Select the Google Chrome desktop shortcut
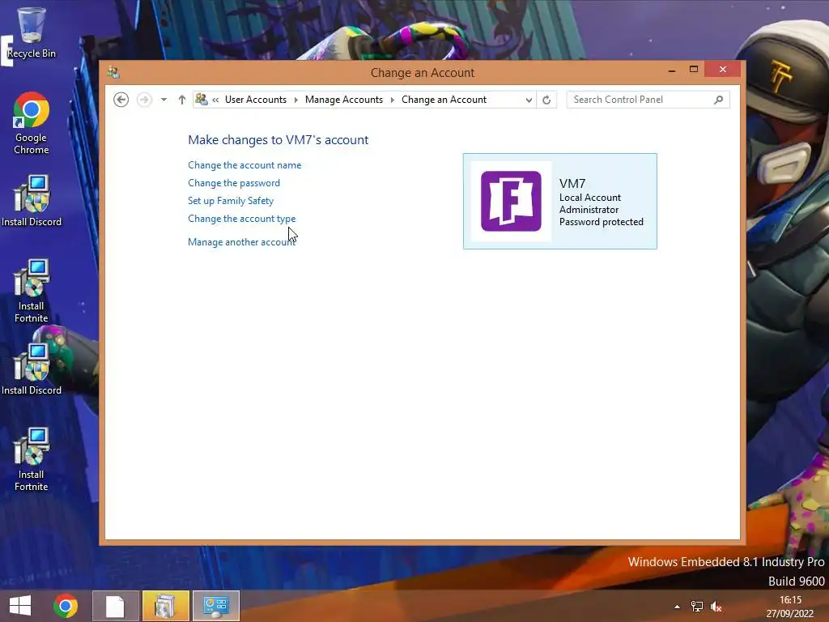 pos(32,124)
